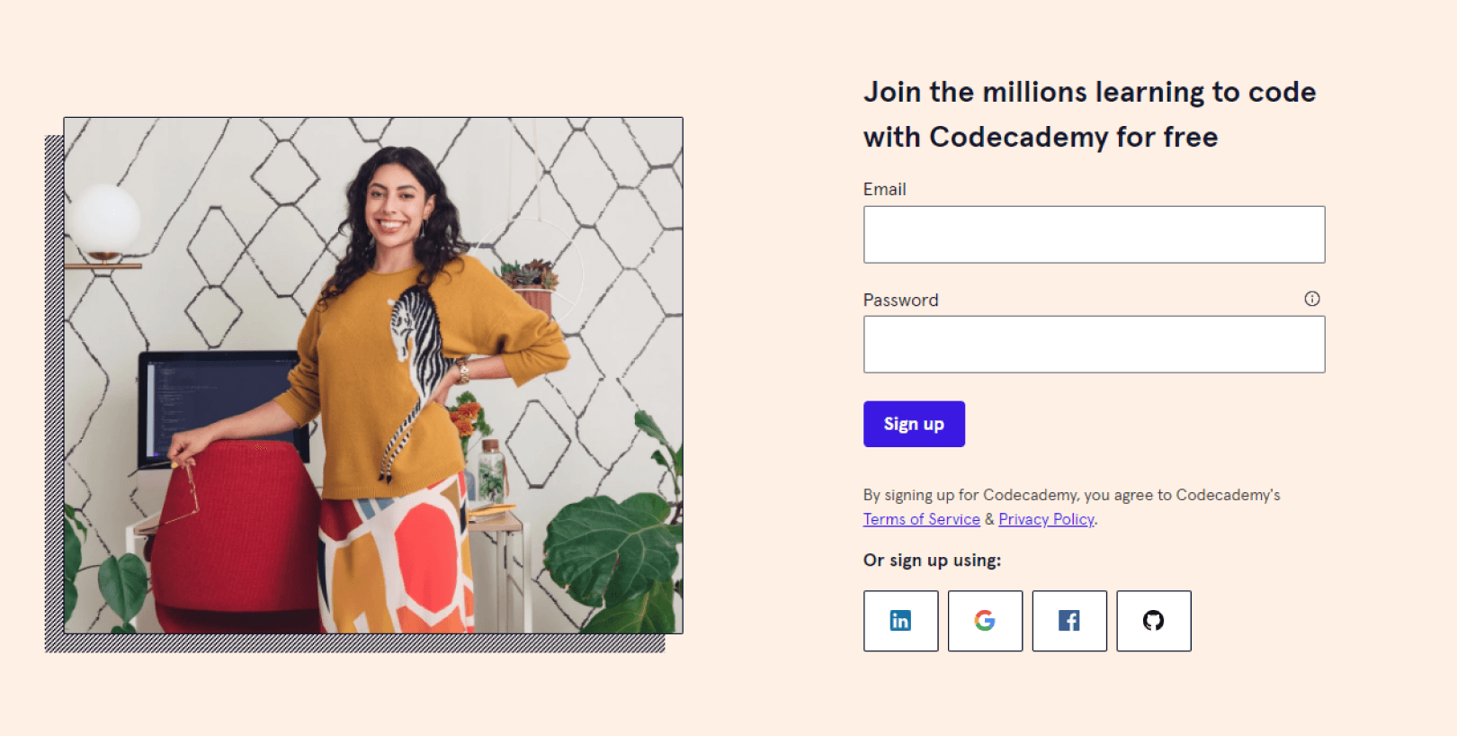Open the Privacy Policy link
Screen dimensions: 1457x736
pyautogui.click(x=1046, y=519)
